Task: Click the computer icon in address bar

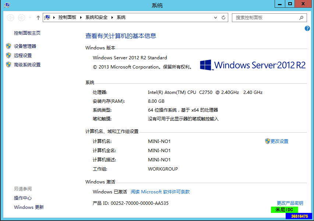Action: pyautogui.click(x=47, y=18)
